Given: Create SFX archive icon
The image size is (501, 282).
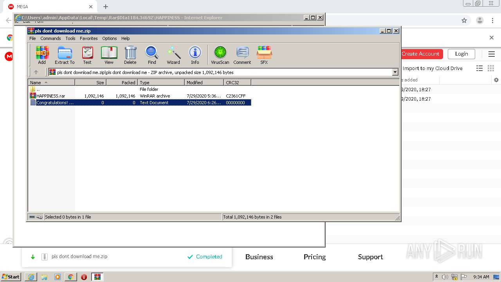Looking at the screenshot, I should [x=264, y=55].
